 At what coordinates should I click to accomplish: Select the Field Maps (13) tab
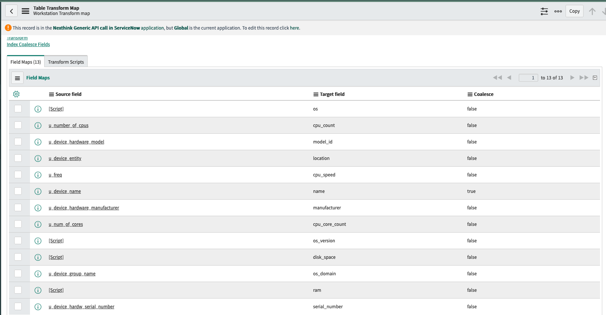click(x=25, y=62)
